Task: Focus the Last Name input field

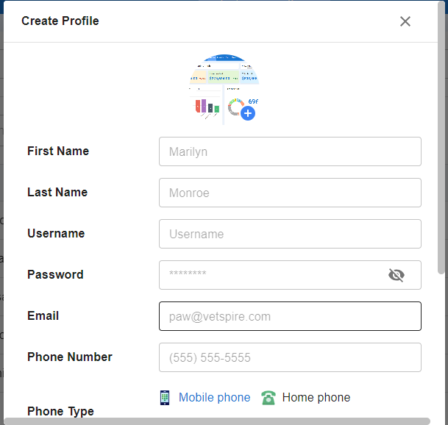Action: pyautogui.click(x=290, y=193)
